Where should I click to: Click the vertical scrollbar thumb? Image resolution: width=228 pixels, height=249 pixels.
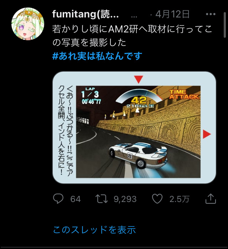point(225,25)
